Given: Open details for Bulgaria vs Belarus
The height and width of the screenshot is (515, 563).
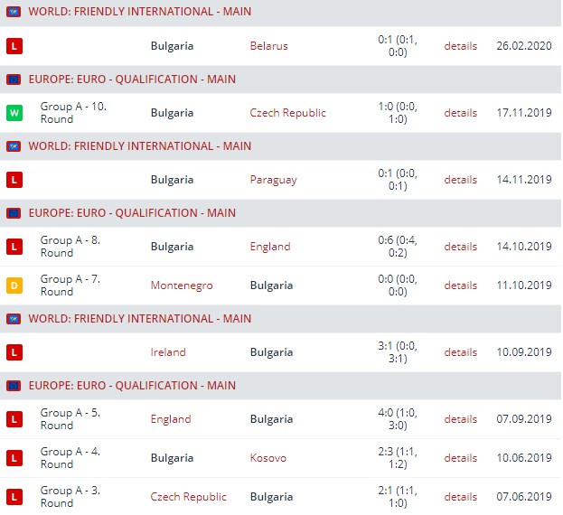Looking at the screenshot, I should pos(460,46).
